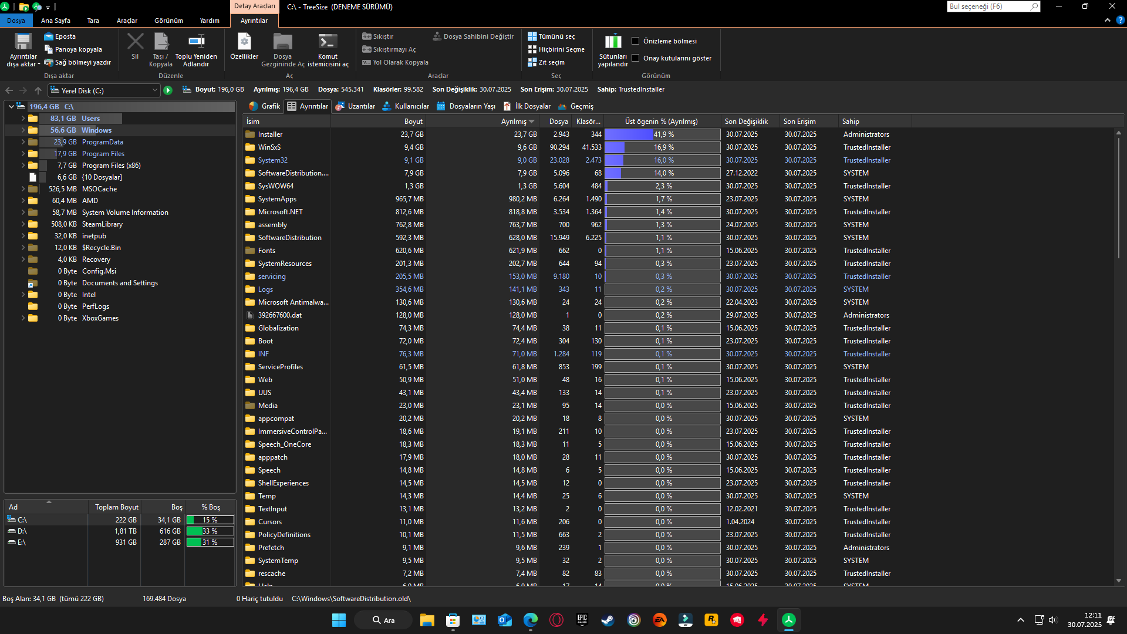Switch to the Geçmiş tab

[576, 106]
